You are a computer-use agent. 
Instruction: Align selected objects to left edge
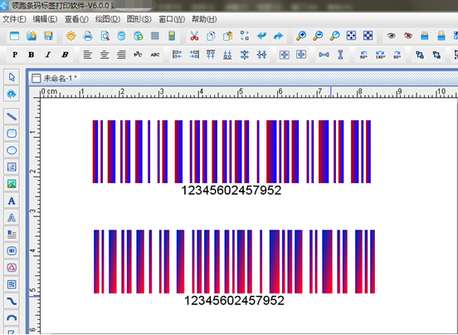[178, 55]
